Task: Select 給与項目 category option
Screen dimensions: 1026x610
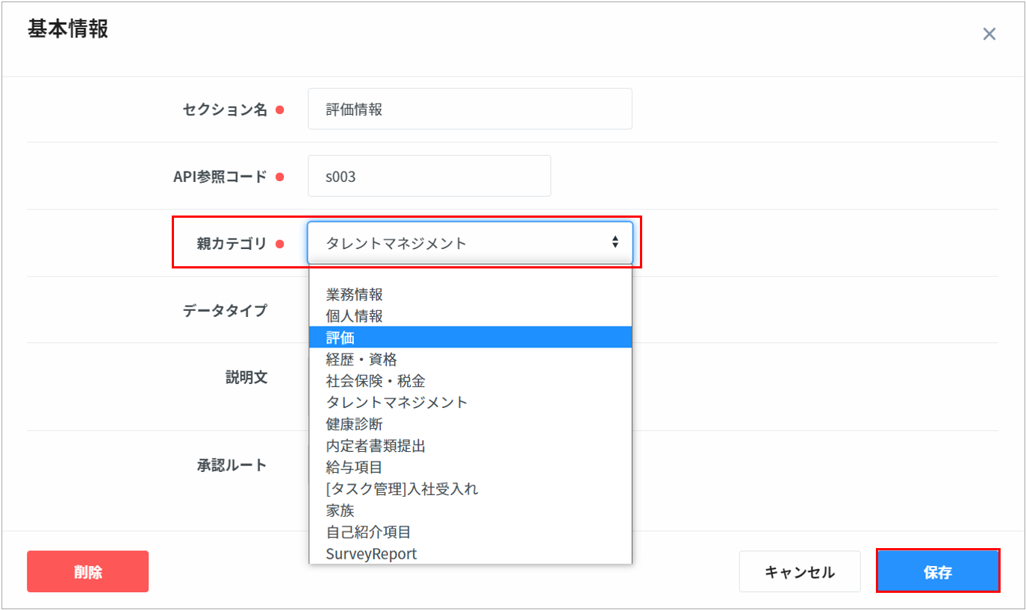Action: point(354,468)
